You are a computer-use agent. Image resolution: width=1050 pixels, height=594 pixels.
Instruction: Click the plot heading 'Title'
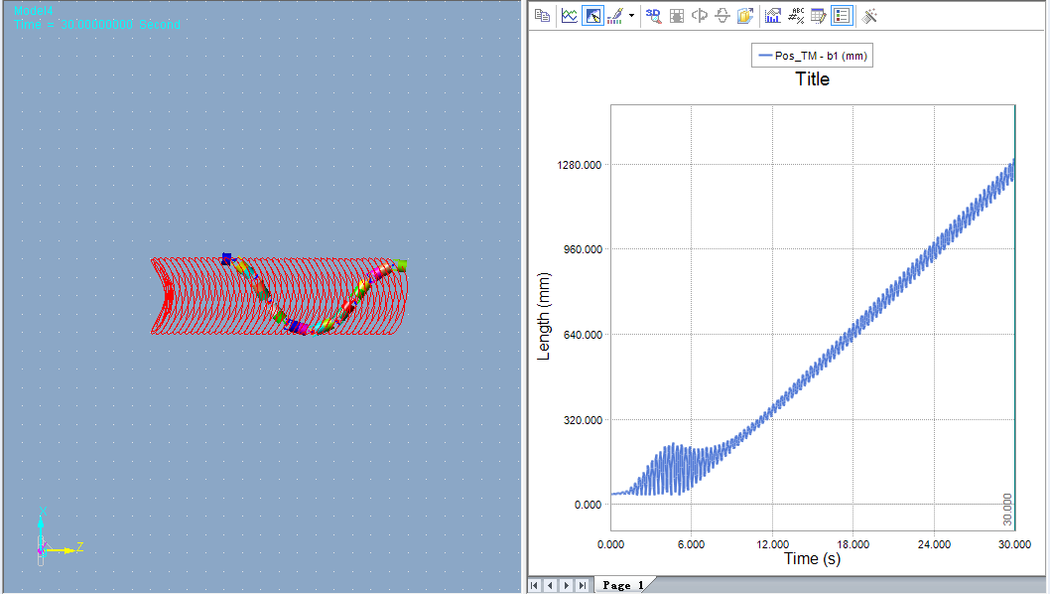point(812,79)
